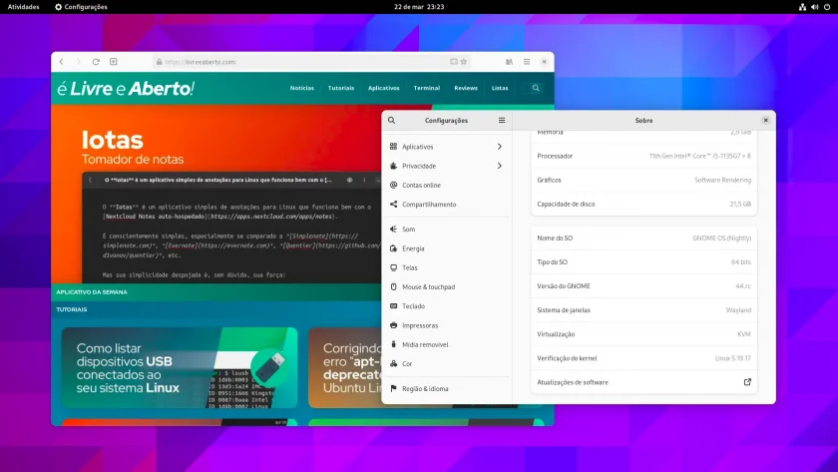
Task: Open Configurações app menu in top bar
Action: (81, 7)
